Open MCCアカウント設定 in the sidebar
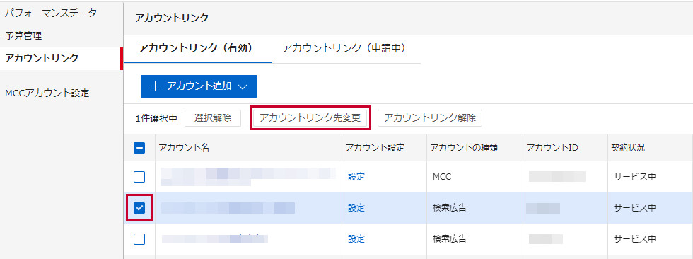 point(47,93)
